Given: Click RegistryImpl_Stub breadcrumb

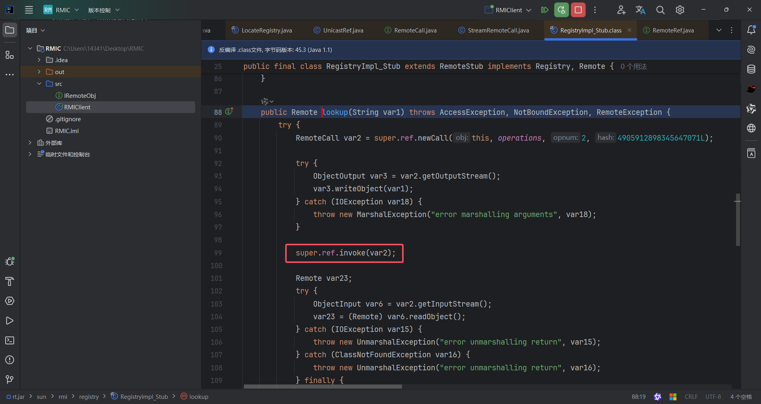Looking at the screenshot, I should [x=139, y=397].
